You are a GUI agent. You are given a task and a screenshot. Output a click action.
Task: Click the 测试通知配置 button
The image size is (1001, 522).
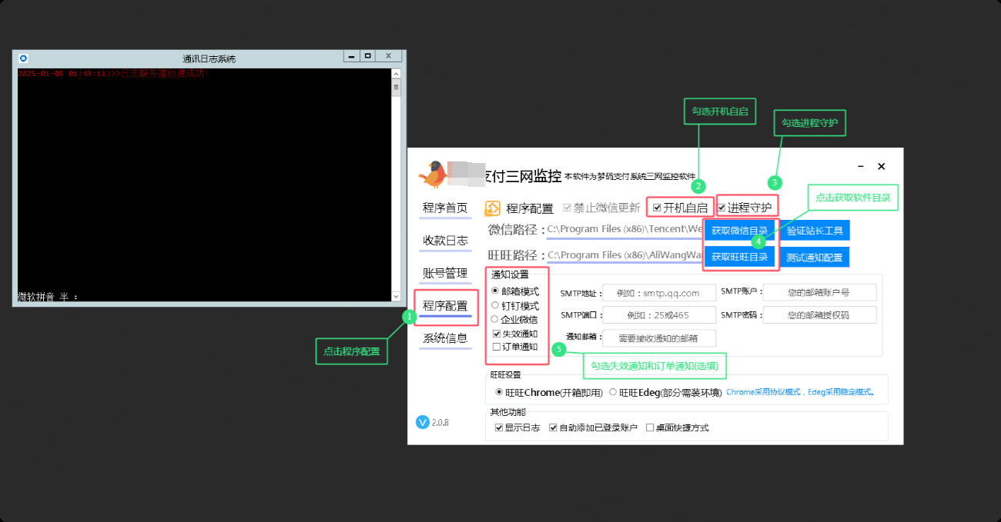815,257
